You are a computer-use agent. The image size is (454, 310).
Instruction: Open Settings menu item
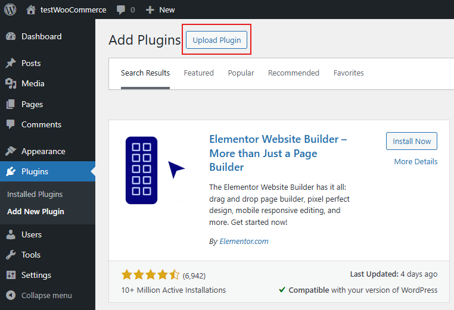pyautogui.click(x=48, y=275)
